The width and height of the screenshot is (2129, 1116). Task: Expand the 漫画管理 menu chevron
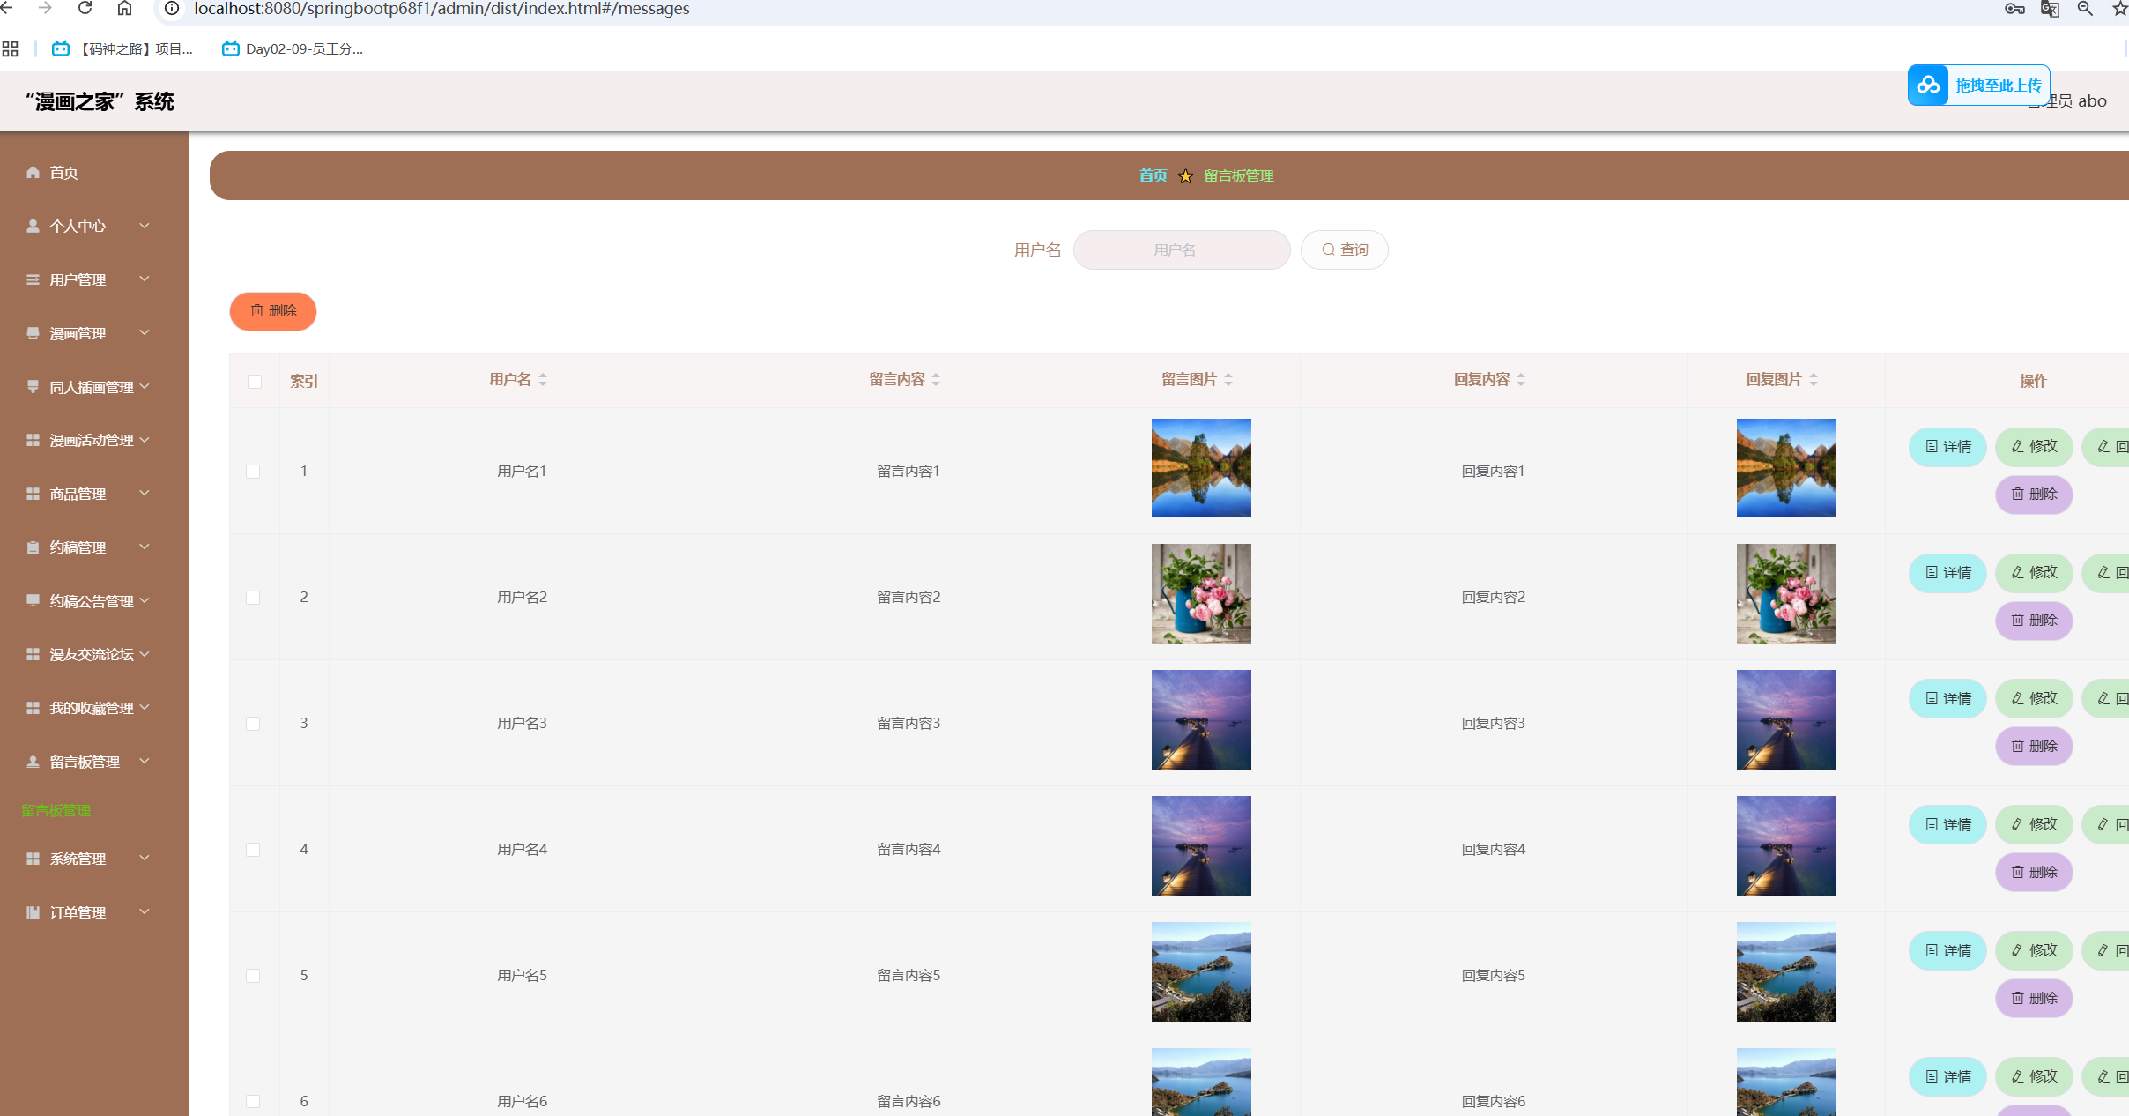[145, 332]
